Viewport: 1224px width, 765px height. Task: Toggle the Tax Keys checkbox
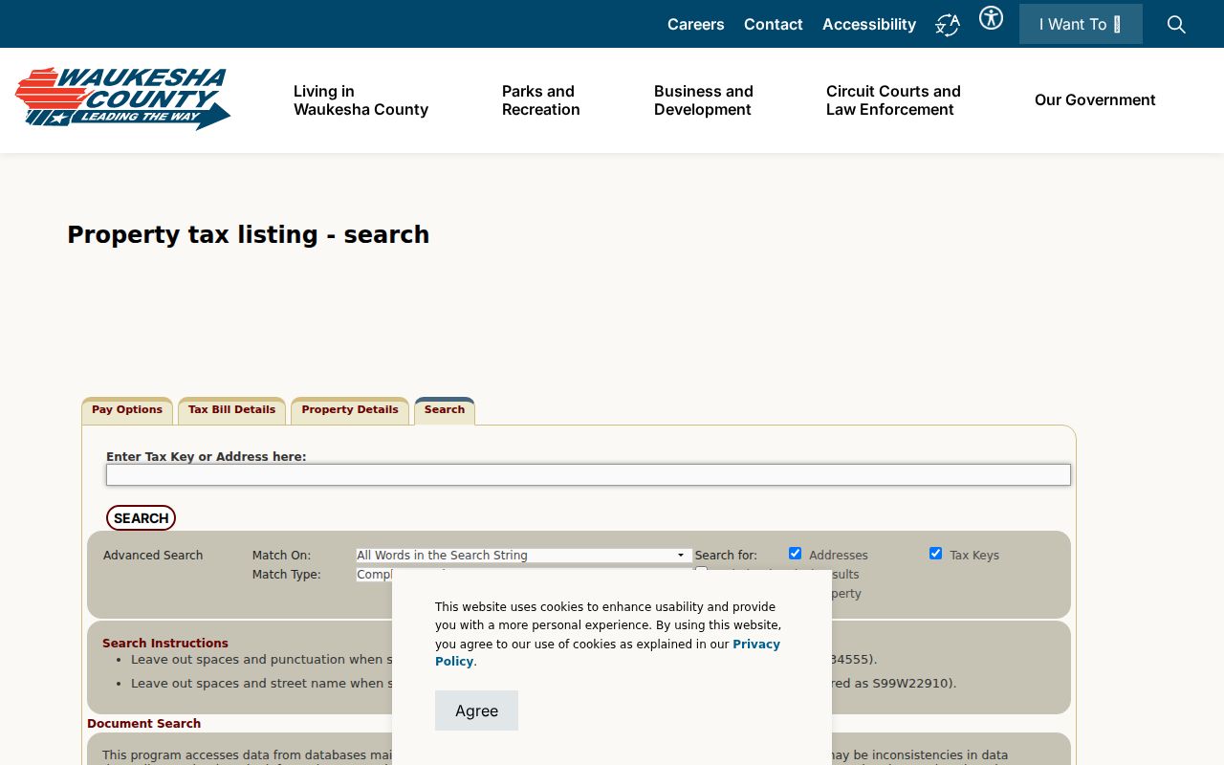[x=935, y=554]
